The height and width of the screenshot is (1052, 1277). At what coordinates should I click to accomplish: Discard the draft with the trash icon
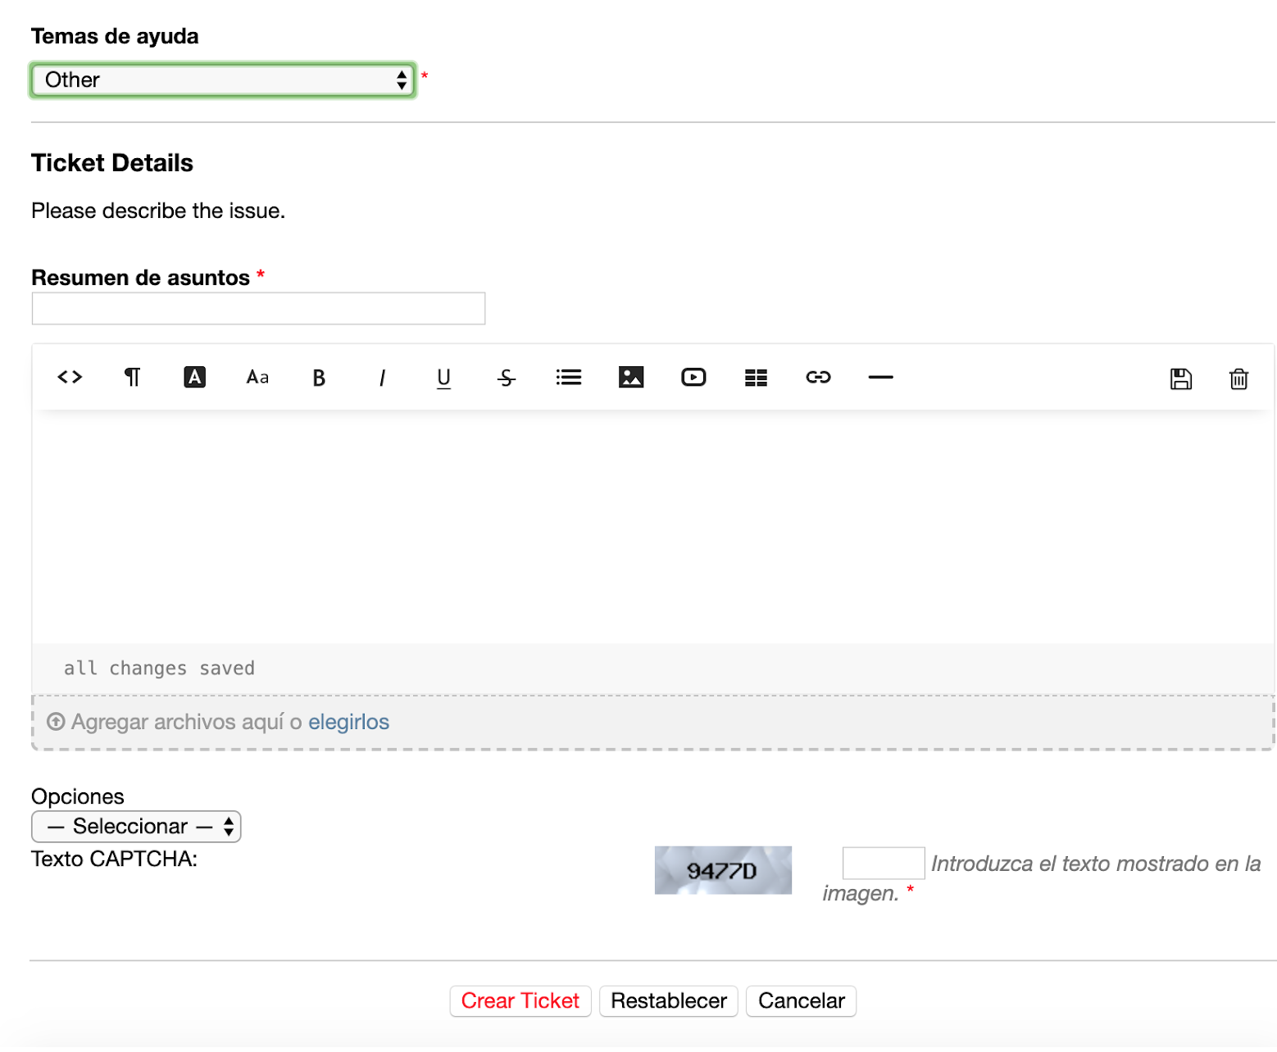(x=1238, y=379)
